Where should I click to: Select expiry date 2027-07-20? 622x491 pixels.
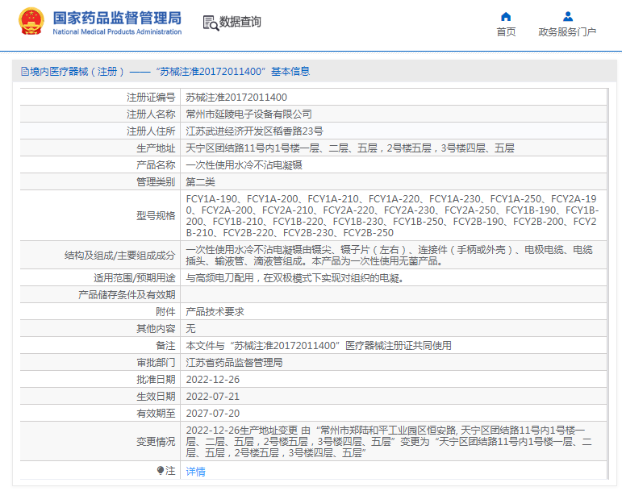[213, 414]
